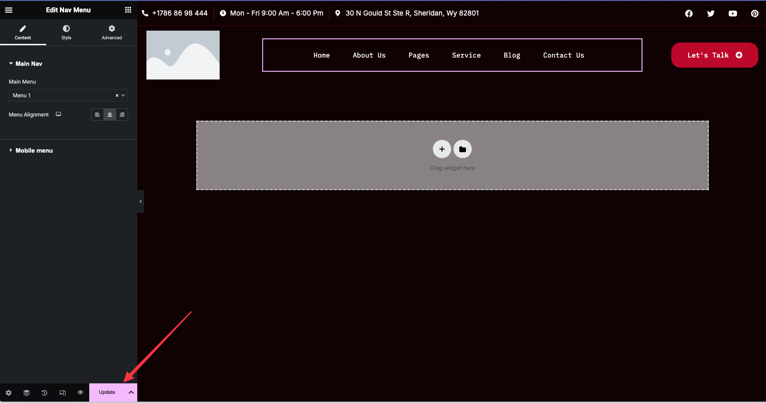Open the revision History icon
Screen dimensions: 766x403
coord(44,392)
